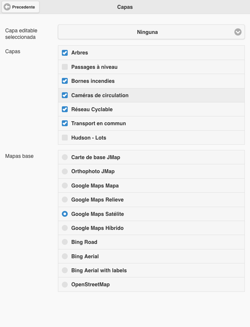The image size is (250, 327).
Task: Hide the Transport en commun layer
Action: click(x=65, y=123)
